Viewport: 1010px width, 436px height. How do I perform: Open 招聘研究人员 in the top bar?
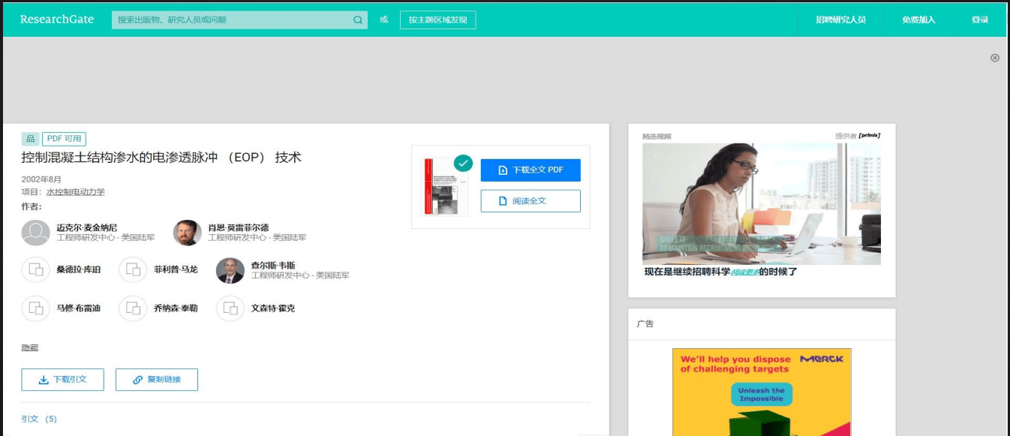(x=841, y=20)
